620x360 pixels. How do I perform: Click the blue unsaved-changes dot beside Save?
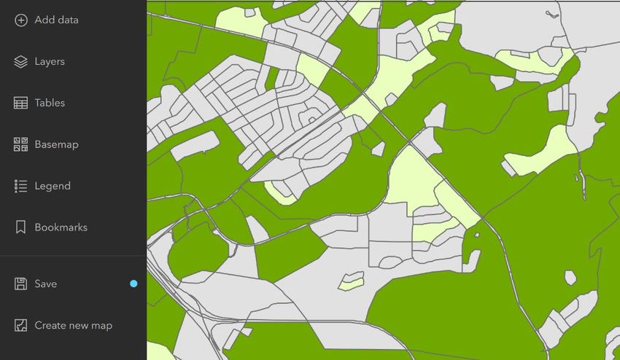pos(133,283)
